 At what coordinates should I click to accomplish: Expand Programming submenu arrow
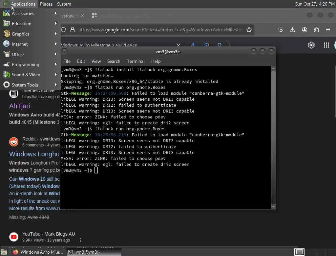click(x=56, y=64)
